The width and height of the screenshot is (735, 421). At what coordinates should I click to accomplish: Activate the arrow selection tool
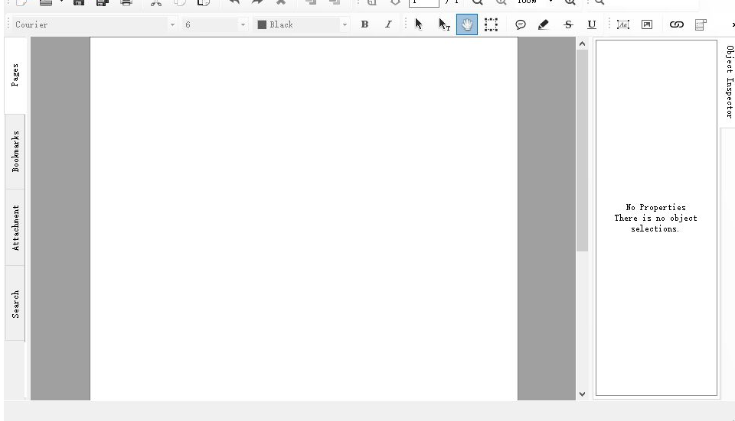(x=419, y=24)
